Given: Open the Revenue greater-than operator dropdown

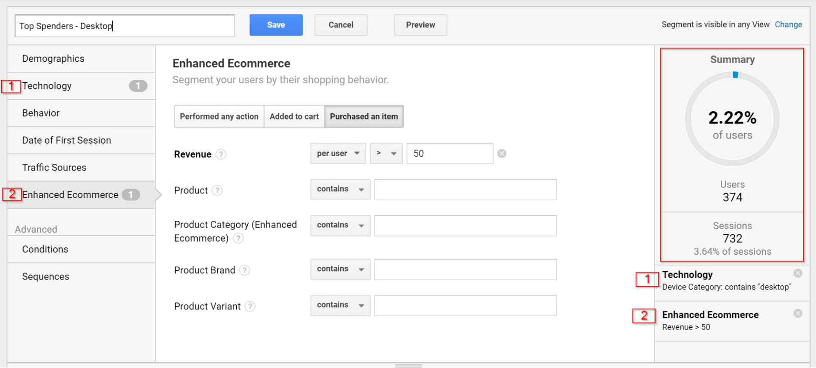Looking at the screenshot, I should coord(386,154).
